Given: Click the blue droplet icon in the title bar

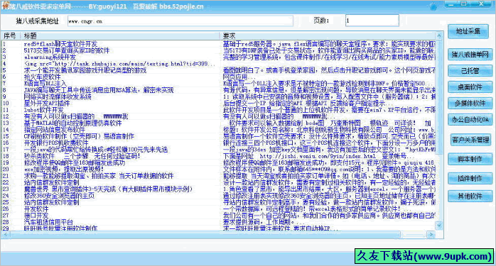Looking at the screenshot, I should [433, 6].
